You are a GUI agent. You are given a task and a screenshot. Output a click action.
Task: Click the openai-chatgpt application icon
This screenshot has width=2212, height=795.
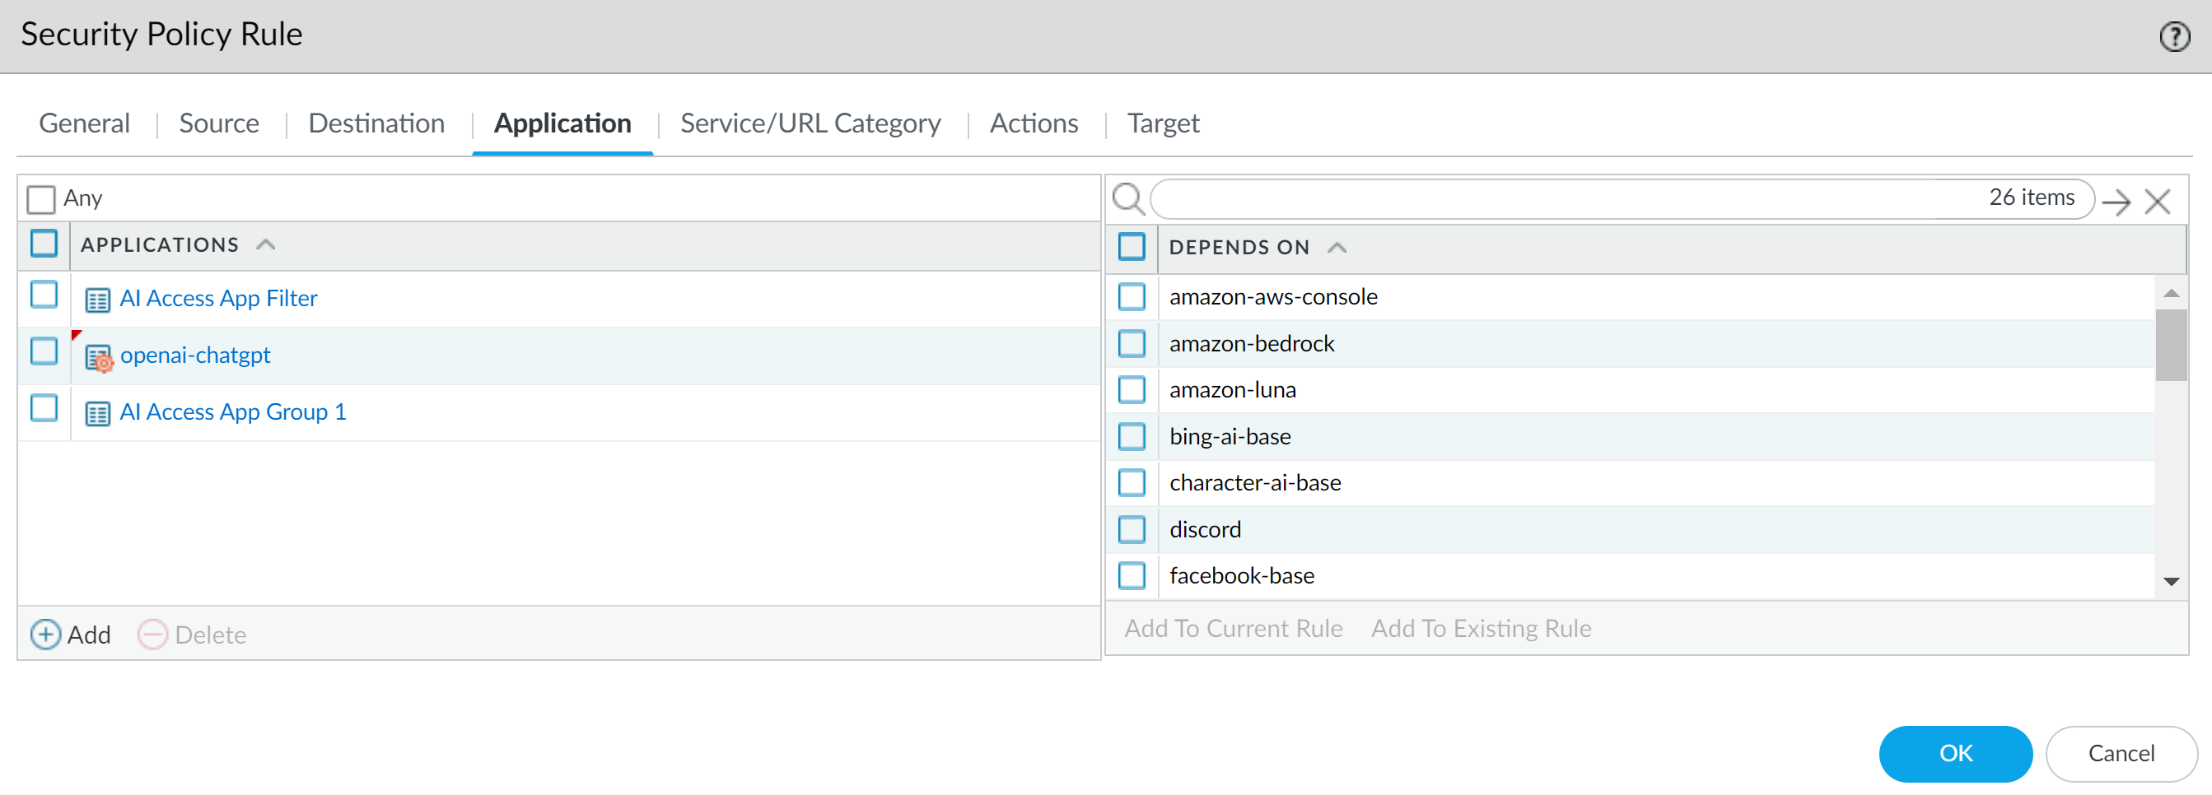pyautogui.click(x=99, y=357)
